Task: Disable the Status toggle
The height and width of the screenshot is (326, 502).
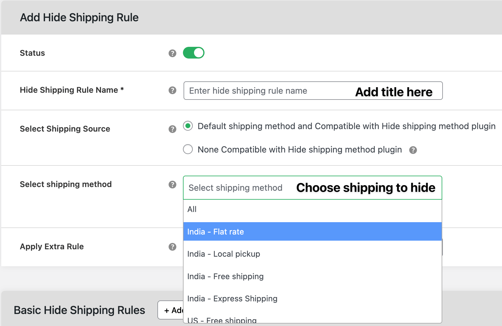Action: (x=194, y=53)
